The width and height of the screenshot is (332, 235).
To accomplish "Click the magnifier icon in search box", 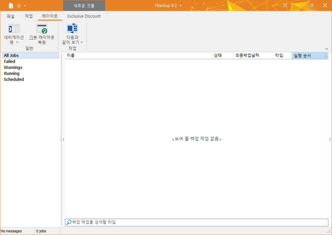I will (x=69, y=222).
